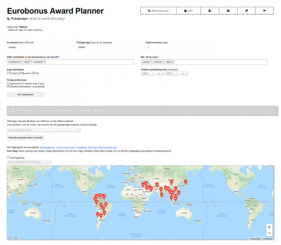Remove the Sydamerika tag with its x
The image size is (281, 245).
point(21,62)
